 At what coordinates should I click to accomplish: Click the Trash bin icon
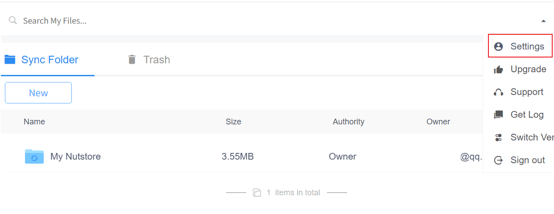132,59
